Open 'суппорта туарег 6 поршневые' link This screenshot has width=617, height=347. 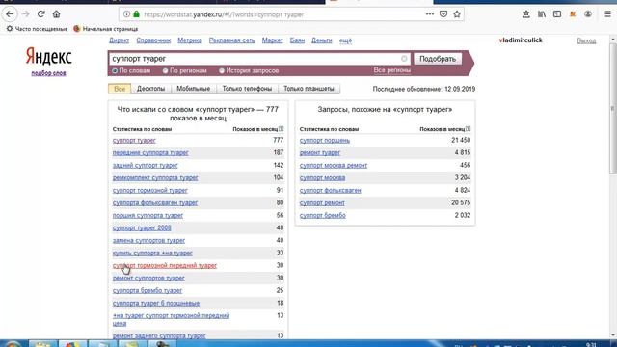click(x=156, y=303)
